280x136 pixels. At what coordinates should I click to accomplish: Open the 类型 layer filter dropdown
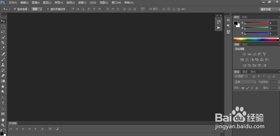pyautogui.click(x=241, y=76)
